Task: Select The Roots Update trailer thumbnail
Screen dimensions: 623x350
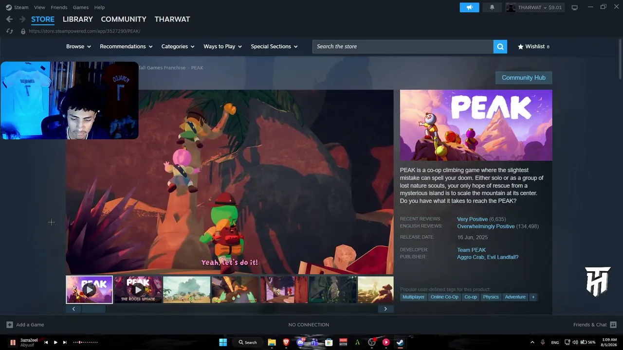Action: 138,290
